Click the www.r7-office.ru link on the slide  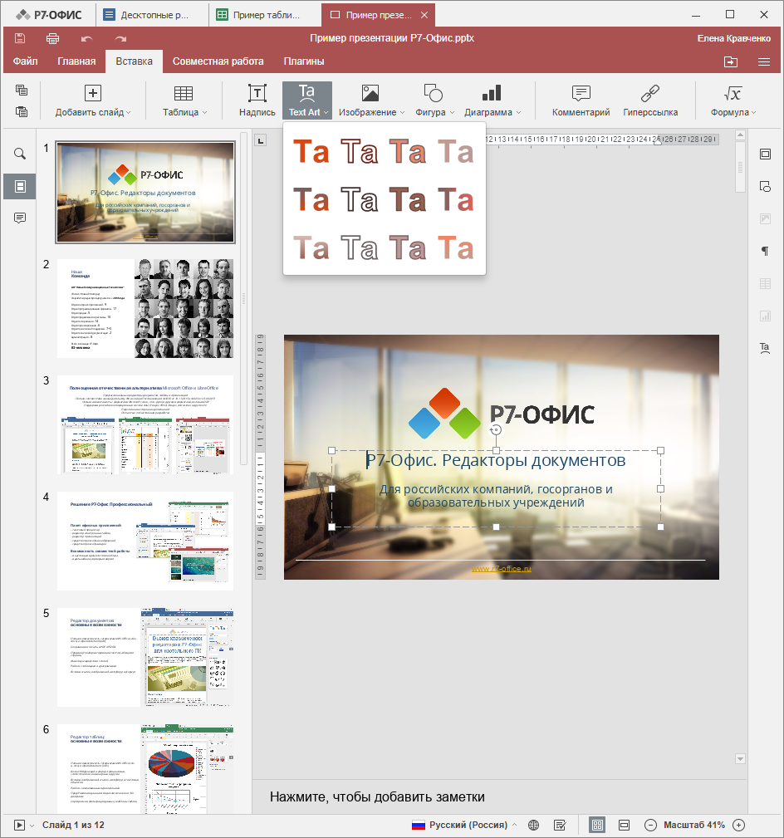click(502, 569)
